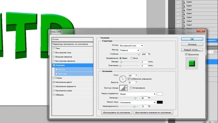Click the Смягчение slider handle
Viewport: 218px width, 123px height.
point(120,66)
